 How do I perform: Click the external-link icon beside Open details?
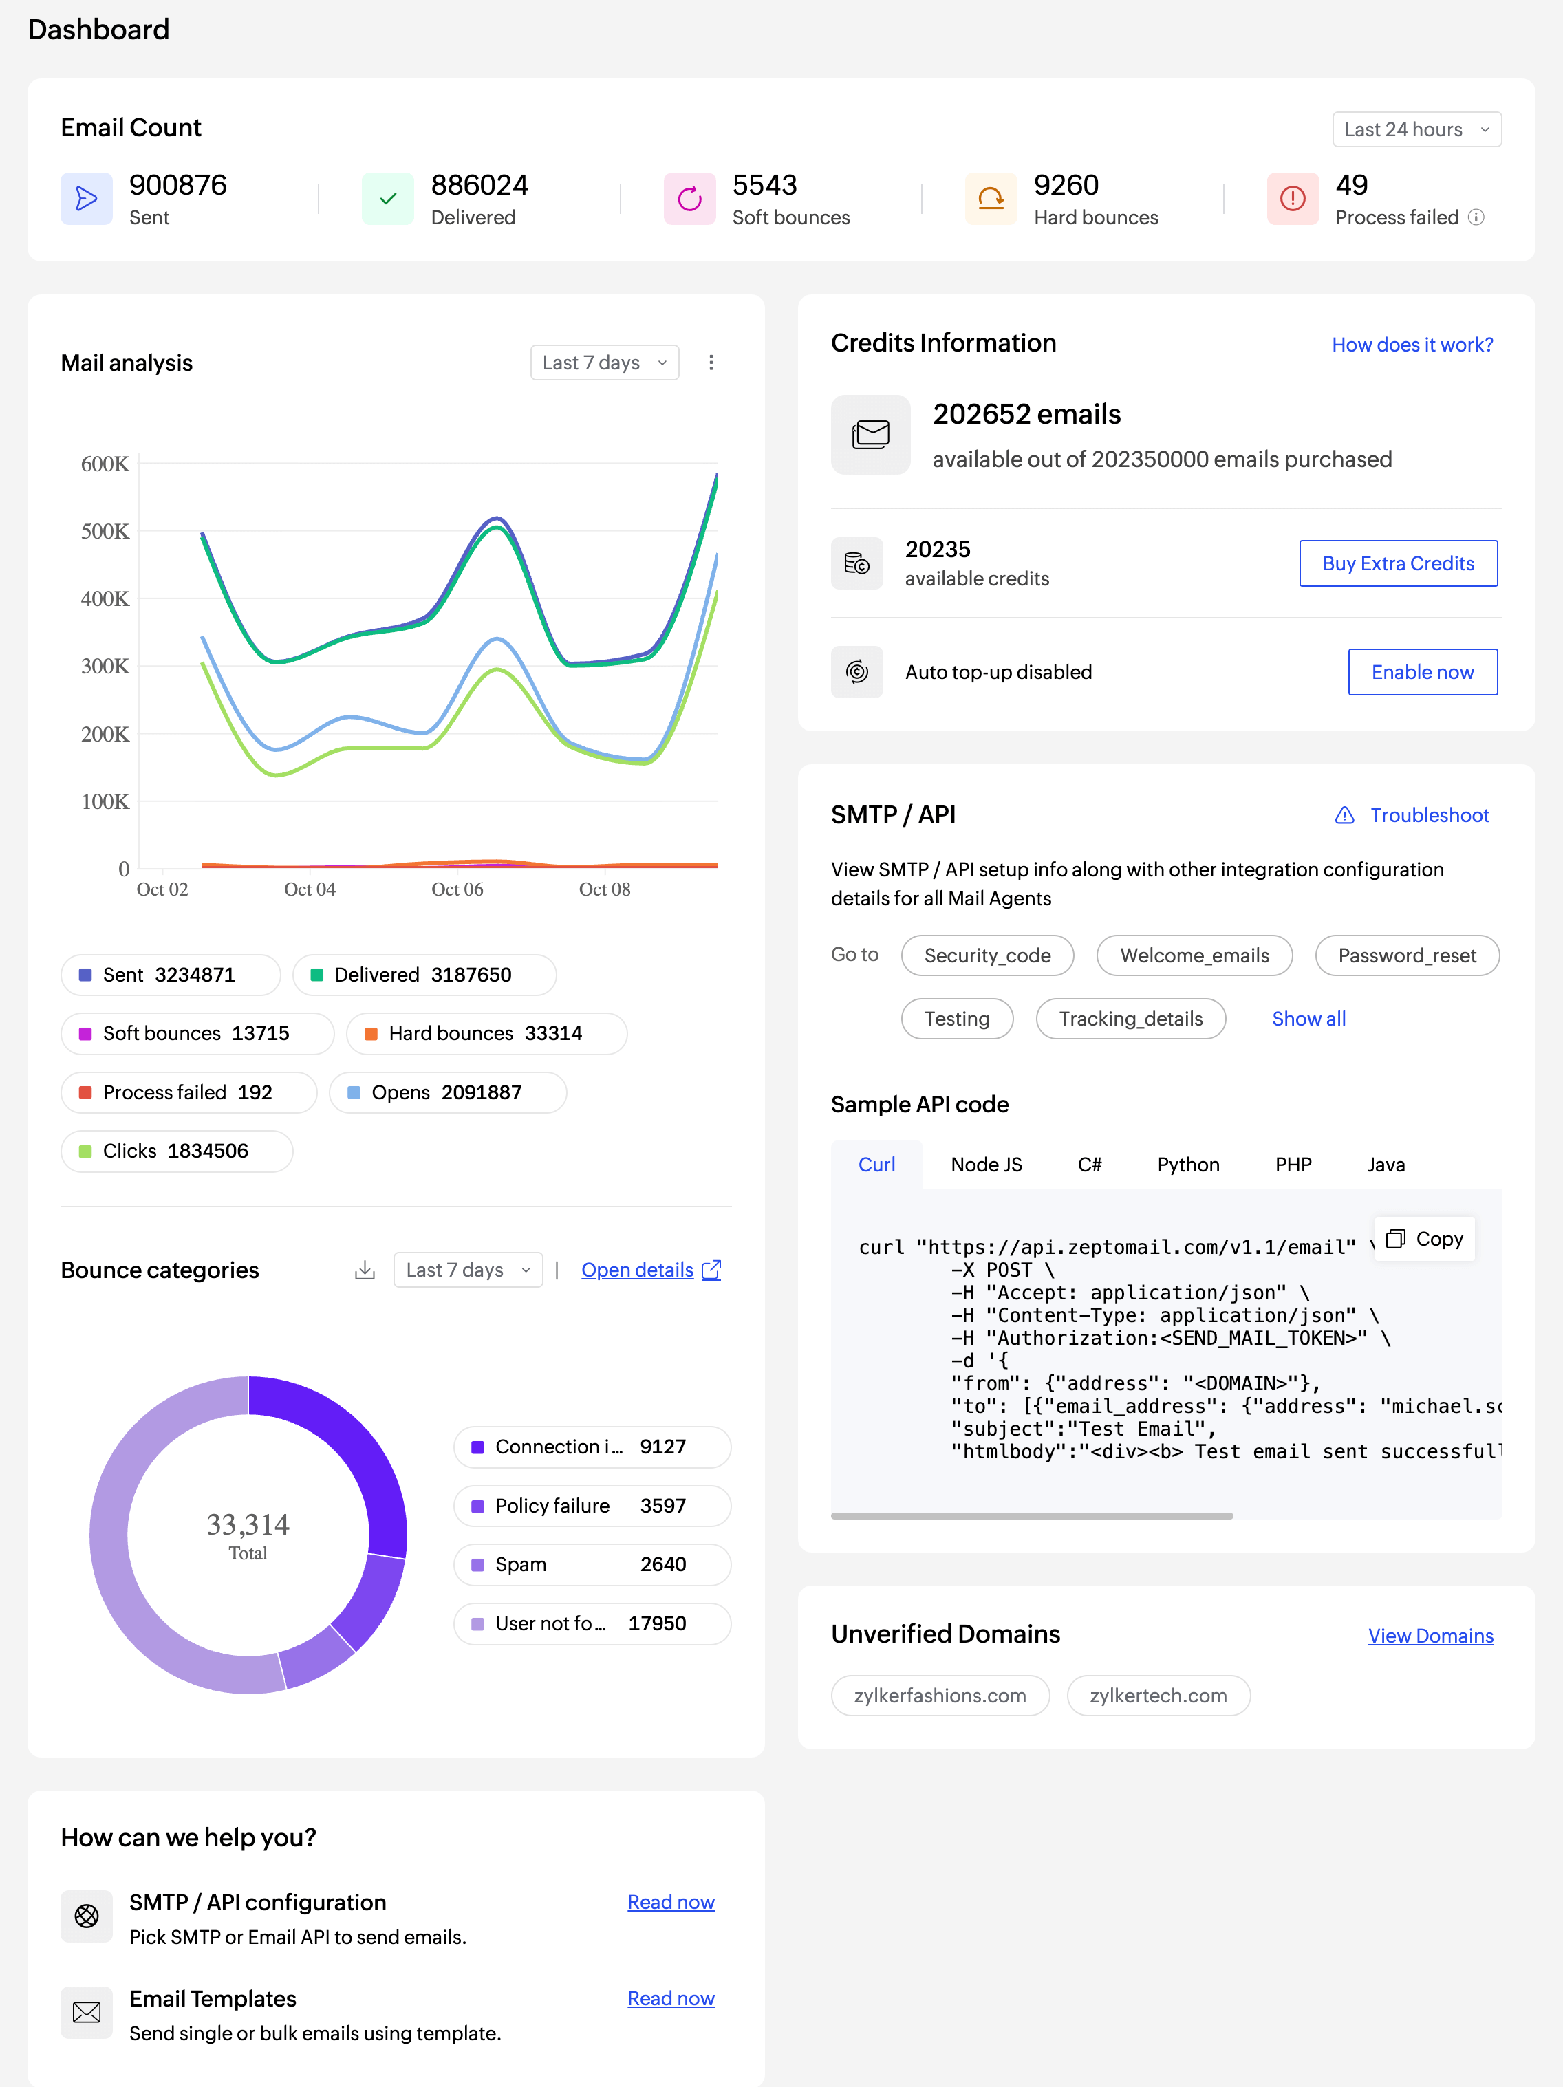pyautogui.click(x=713, y=1270)
